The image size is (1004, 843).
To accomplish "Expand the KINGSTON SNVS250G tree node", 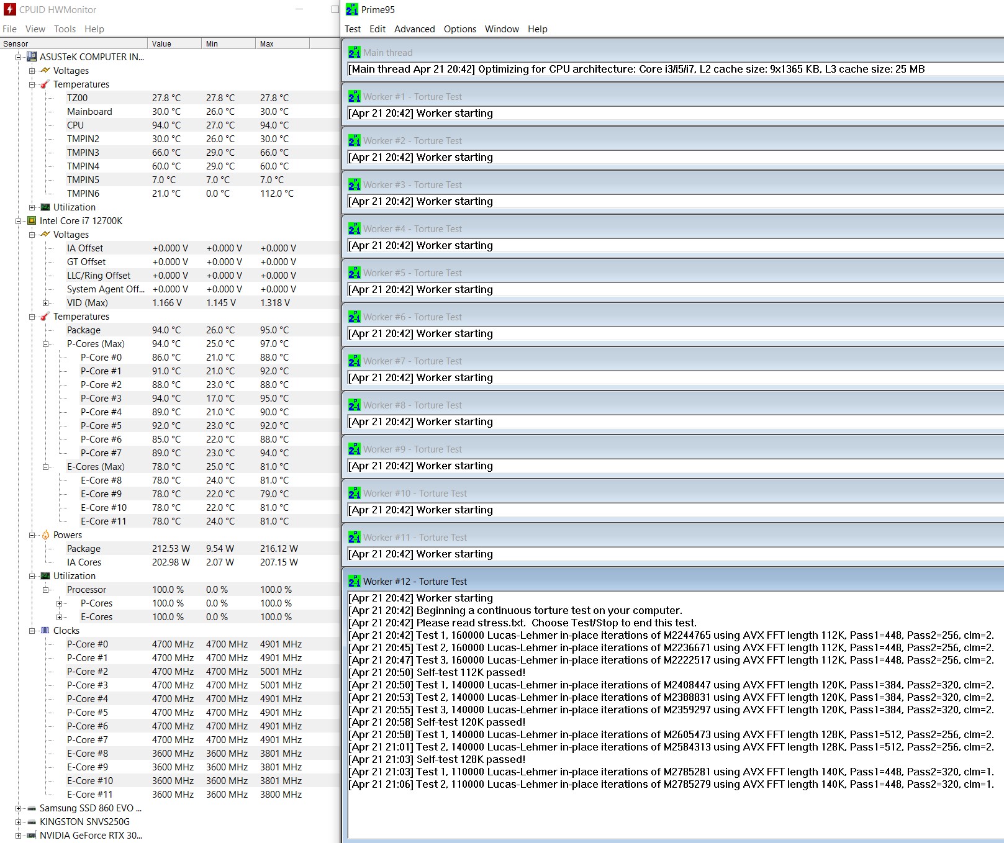I will click(18, 822).
